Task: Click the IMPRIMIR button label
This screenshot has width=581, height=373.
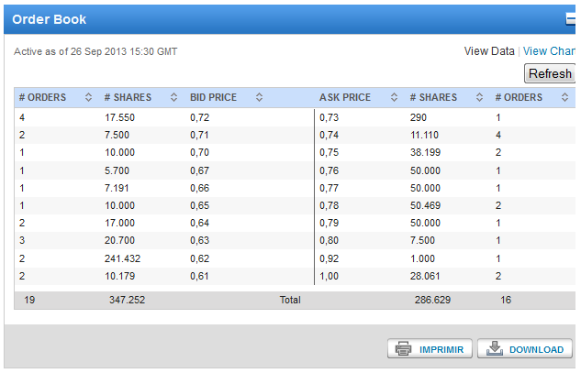Action: tap(441, 350)
